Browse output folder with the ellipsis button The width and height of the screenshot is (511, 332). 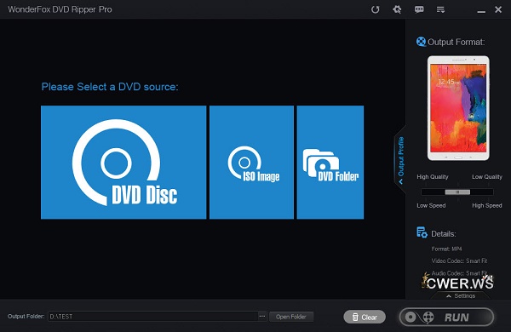262,317
